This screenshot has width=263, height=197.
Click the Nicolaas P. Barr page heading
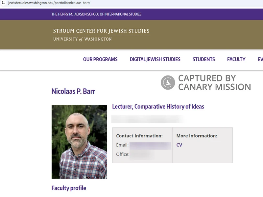click(x=73, y=92)
